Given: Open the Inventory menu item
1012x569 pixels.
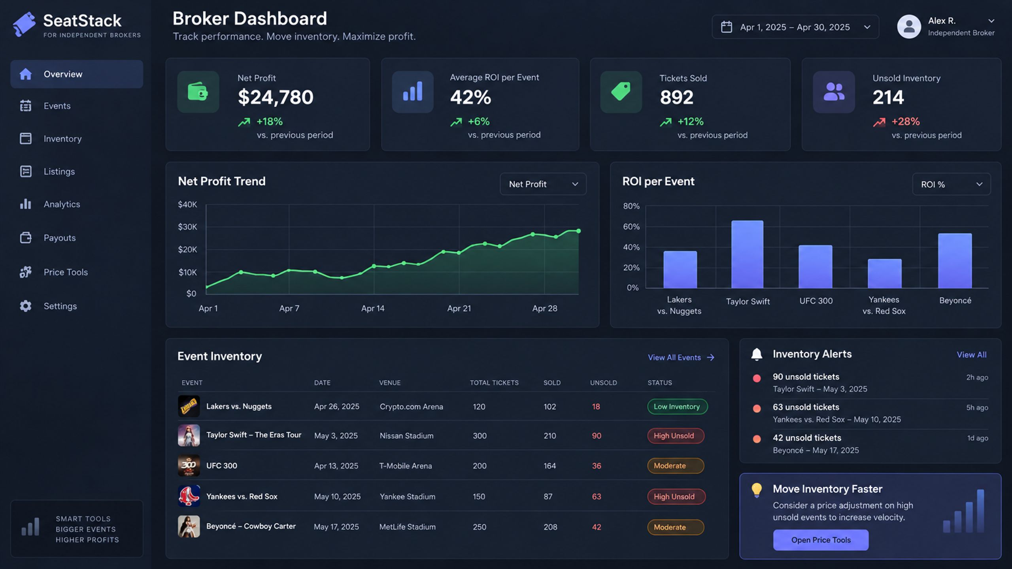Looking at the screenshot, I should [x=77, y=139].
